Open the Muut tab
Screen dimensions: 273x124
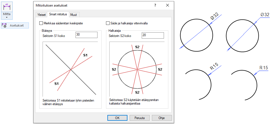coord(74,15)
